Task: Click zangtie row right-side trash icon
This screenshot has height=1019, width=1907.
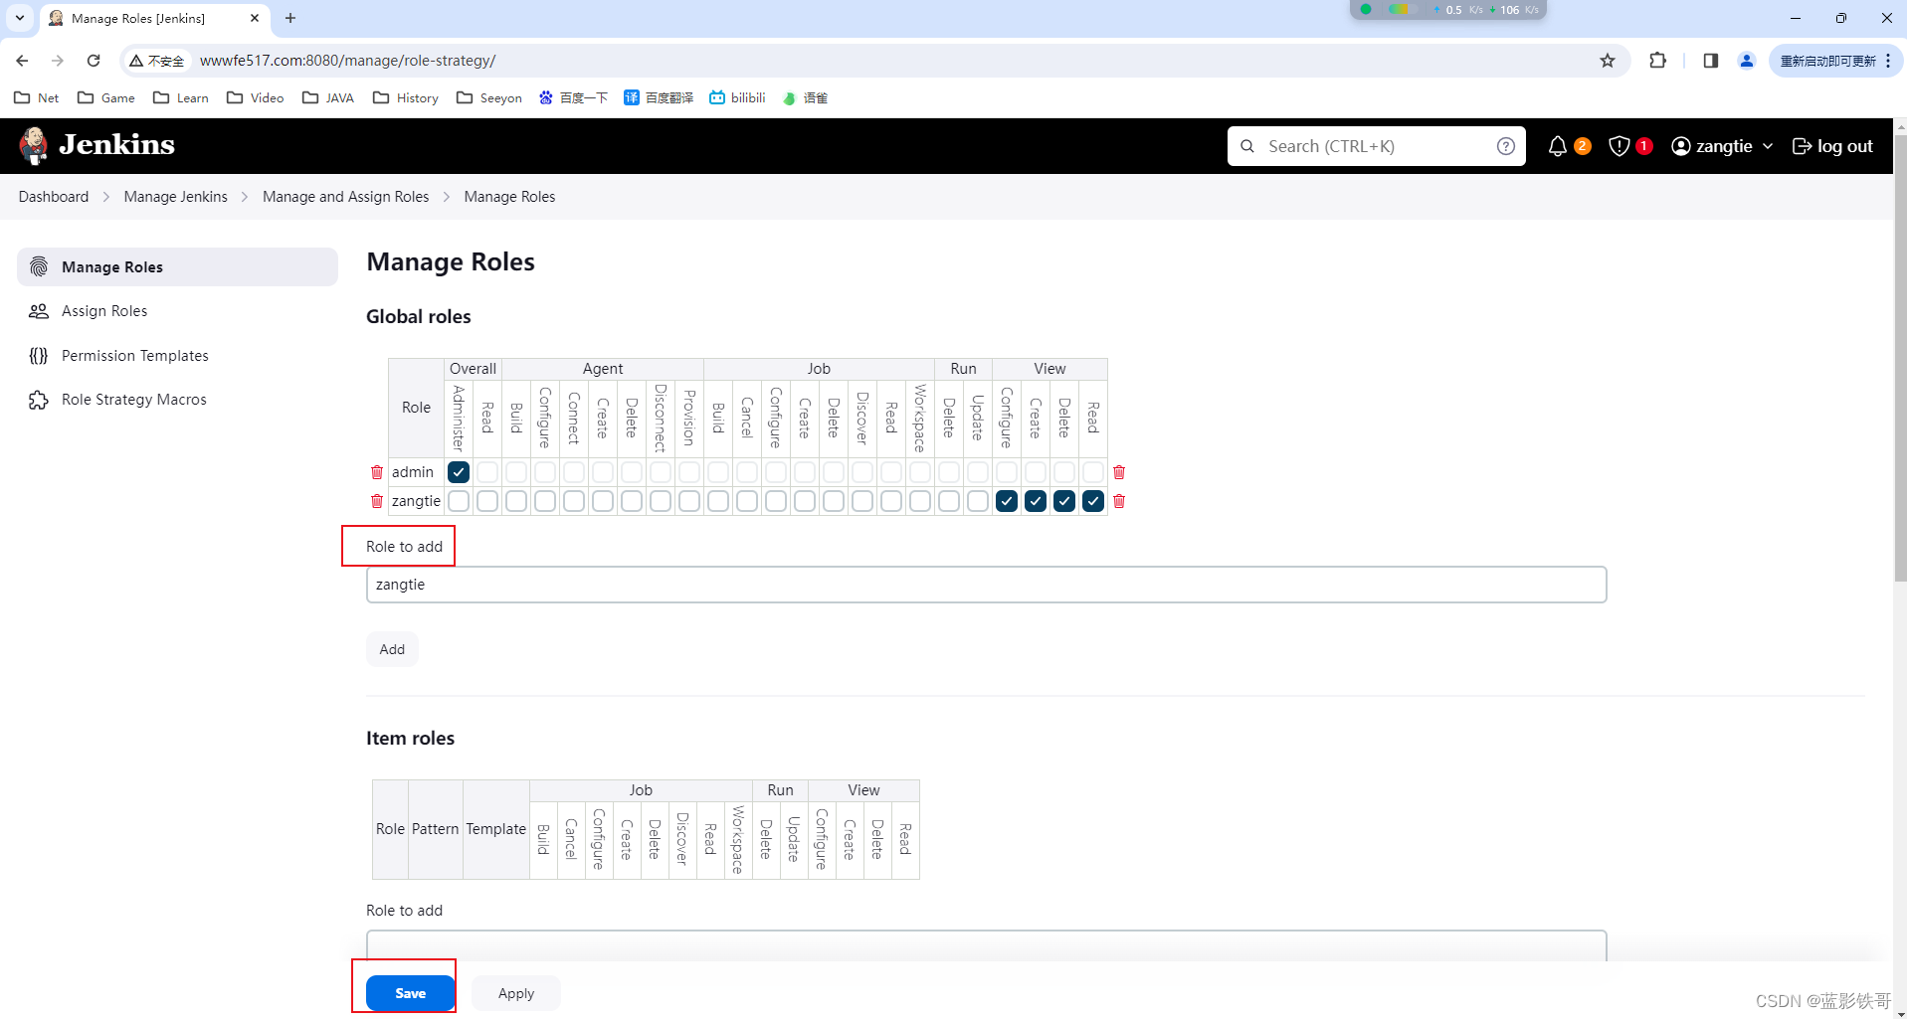Action: pyautogui.click(x=1119, y=501)
